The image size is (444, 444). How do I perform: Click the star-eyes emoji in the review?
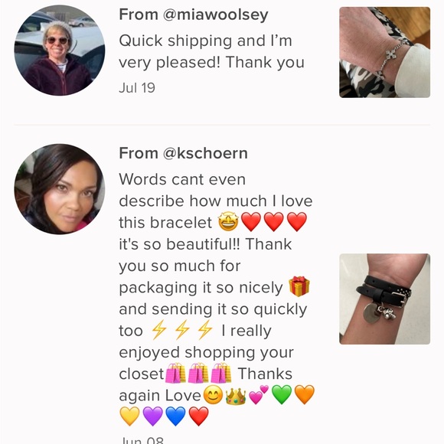click(228, 222)
